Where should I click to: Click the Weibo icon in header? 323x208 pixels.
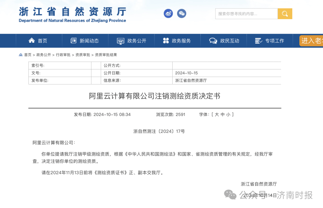click(168, 13)
